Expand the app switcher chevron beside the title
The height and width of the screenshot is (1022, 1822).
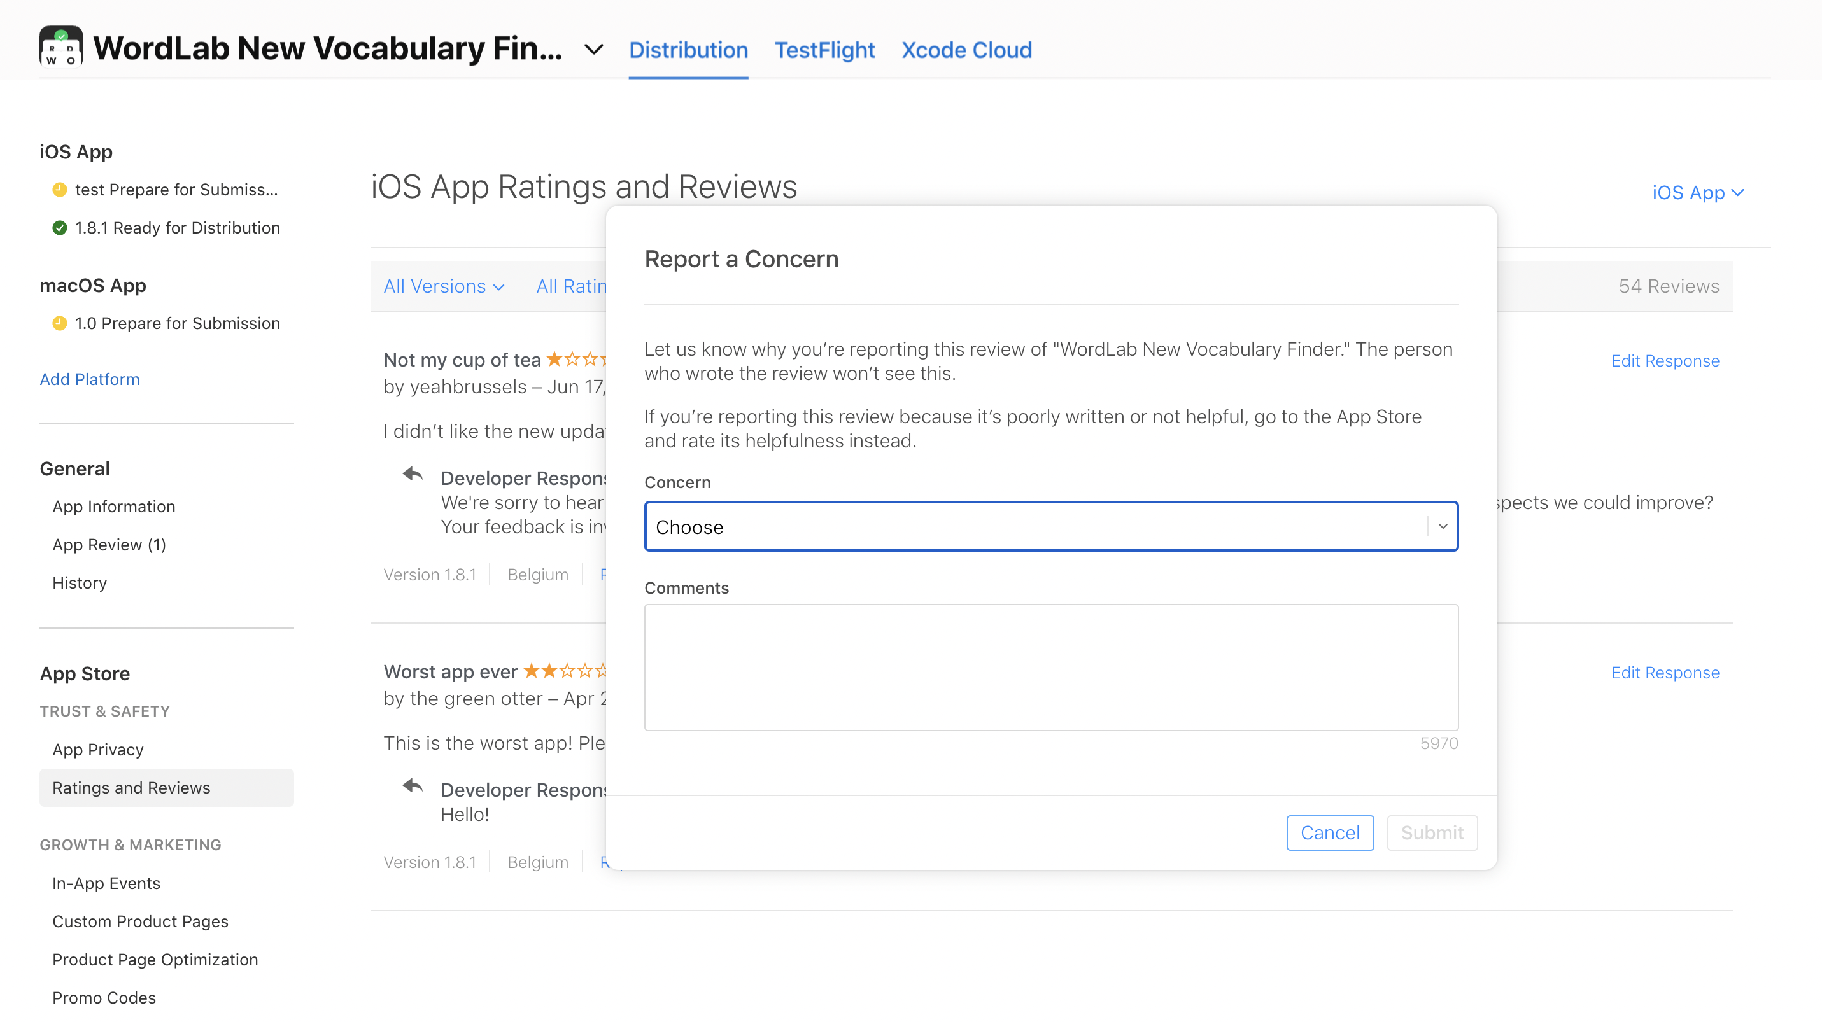[593, 50]
